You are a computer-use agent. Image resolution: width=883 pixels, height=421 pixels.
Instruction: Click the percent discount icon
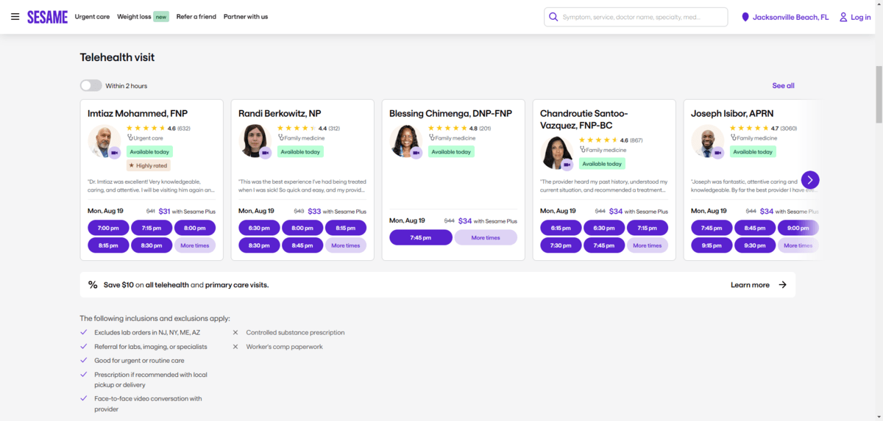[93, 285]
